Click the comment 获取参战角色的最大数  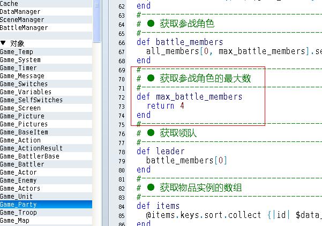(205, 78)
